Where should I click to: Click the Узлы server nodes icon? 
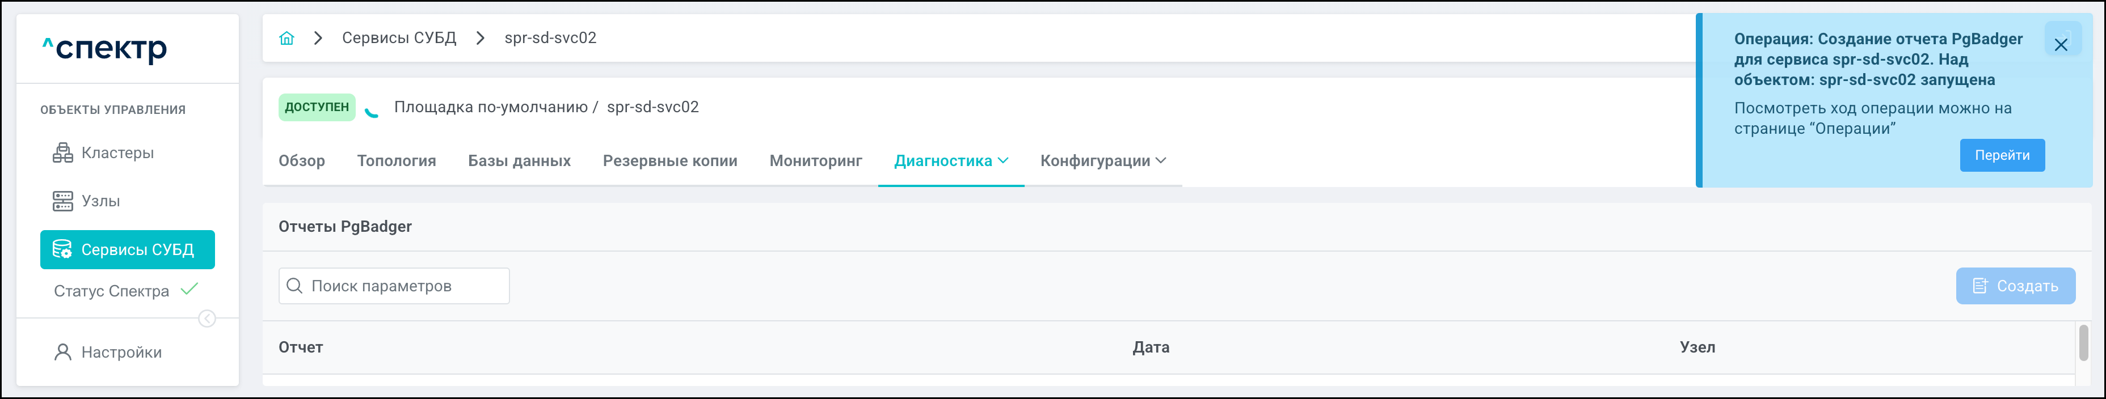pos(63,201)
